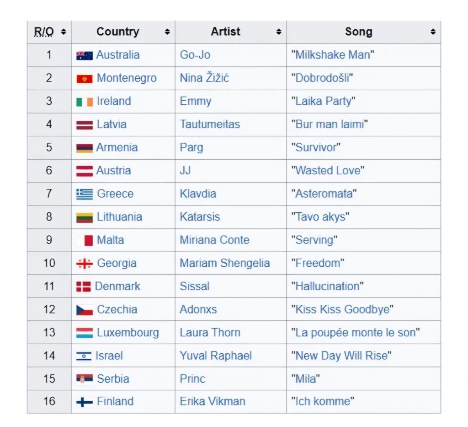
Task: Sort table using Artist column arrows
Action: pos(279,32)
